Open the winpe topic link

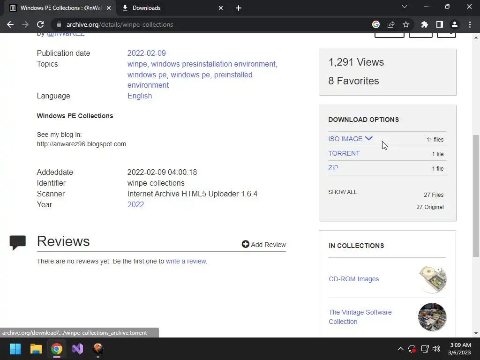(137, 64)
